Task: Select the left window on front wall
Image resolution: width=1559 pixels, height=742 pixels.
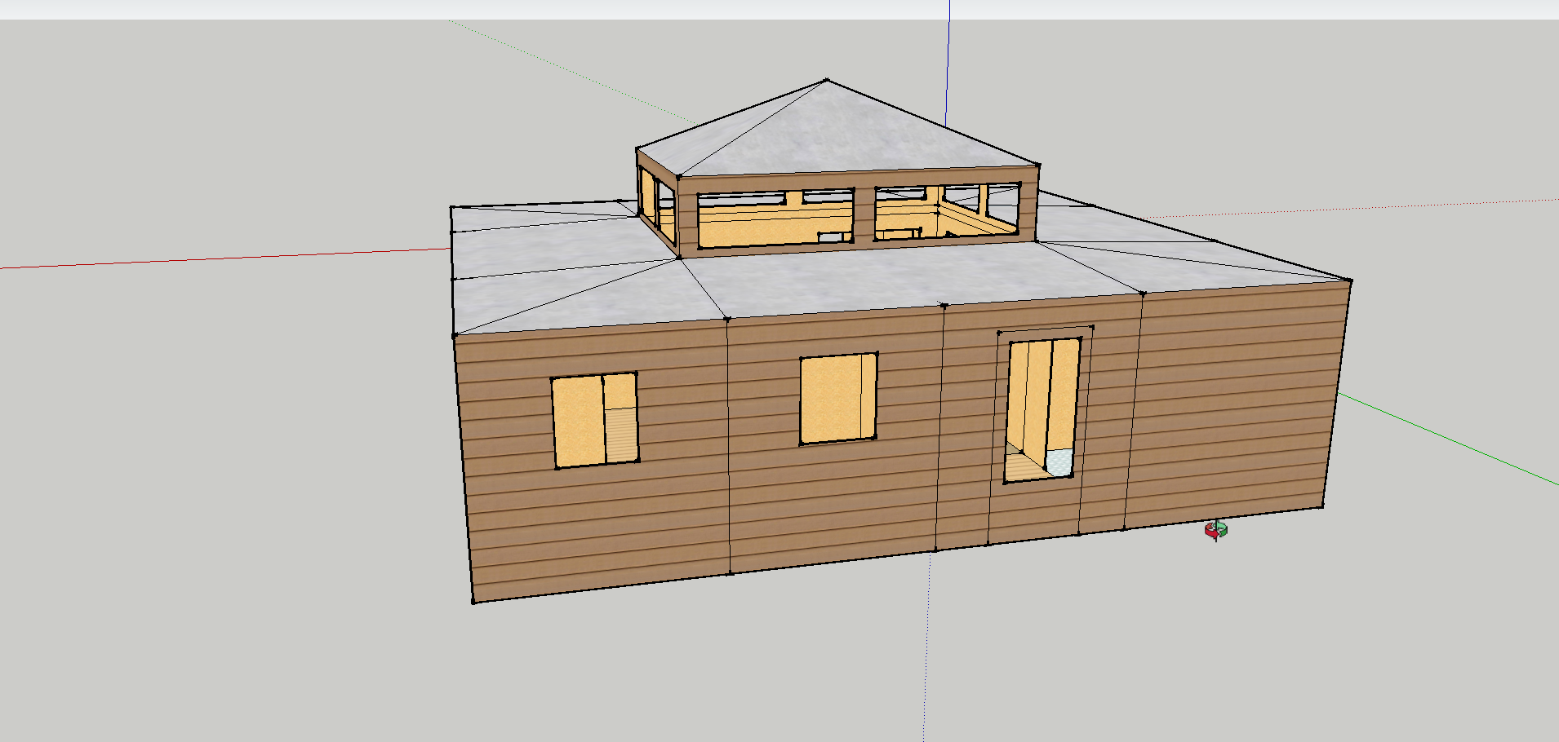Action: 594,420
